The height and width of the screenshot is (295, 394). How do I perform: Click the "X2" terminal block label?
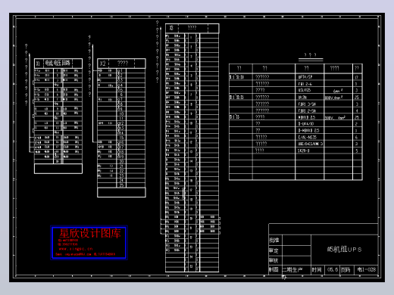(x=102, y=64)
